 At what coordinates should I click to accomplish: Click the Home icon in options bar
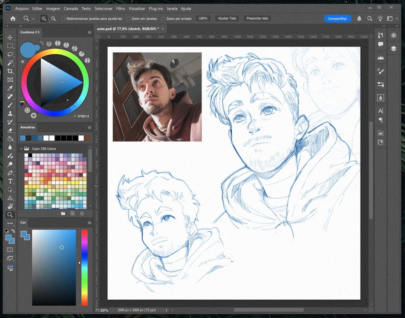13,19
